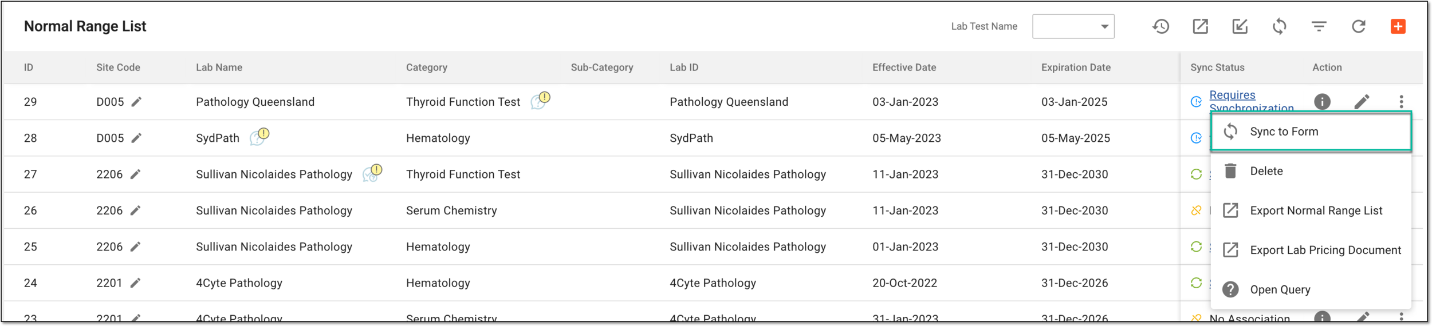The height and width of the screenshot is (326, 1432).
Task: Edit site code D005 in row 29
Action: 136,102
